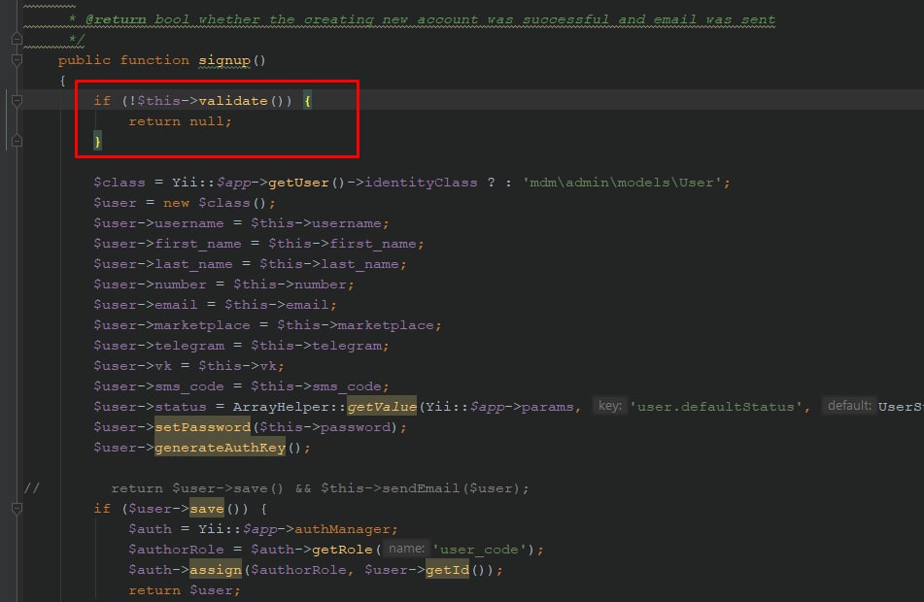Click the 'mdm\admin\models\User' string

tap(622, 183)
